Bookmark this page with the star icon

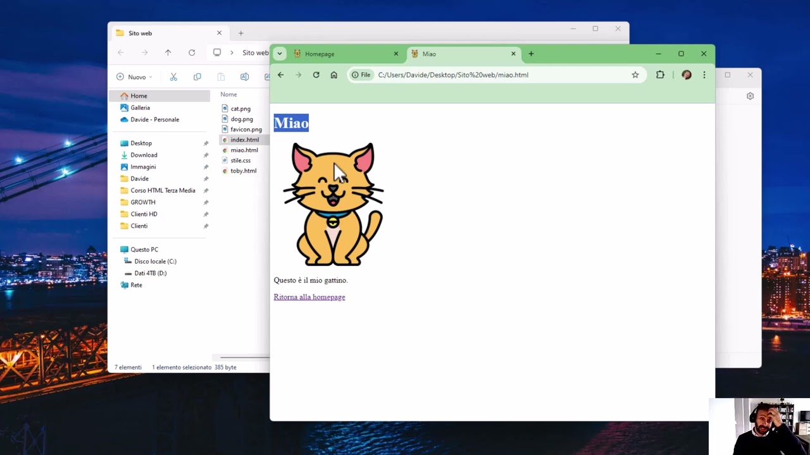pyautogui.click(x=635, y=75)
